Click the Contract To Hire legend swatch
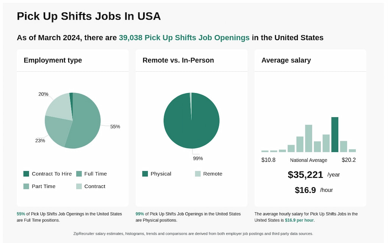Image resolution: width=388 pixels, height=243 pixels. coord(26,174)
